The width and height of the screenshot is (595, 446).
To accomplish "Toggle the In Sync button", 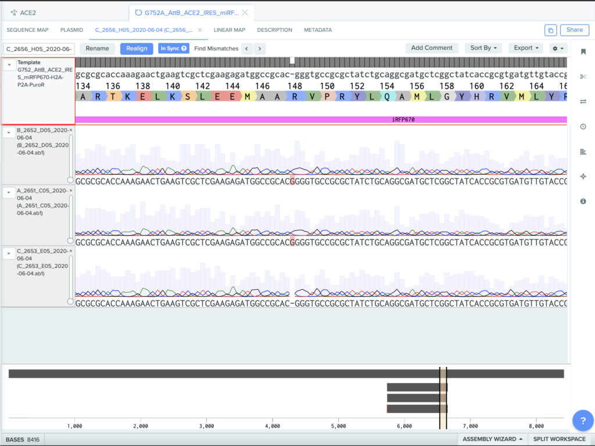I will [x=173, y=49].
